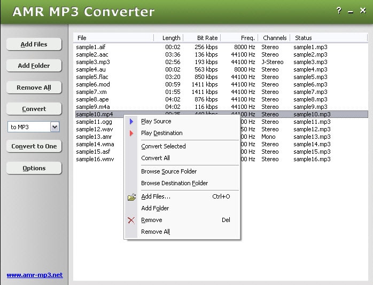Sort by the File column header
Screen dimensions: 373x285
pyautogui.click(x=114, y=38)
